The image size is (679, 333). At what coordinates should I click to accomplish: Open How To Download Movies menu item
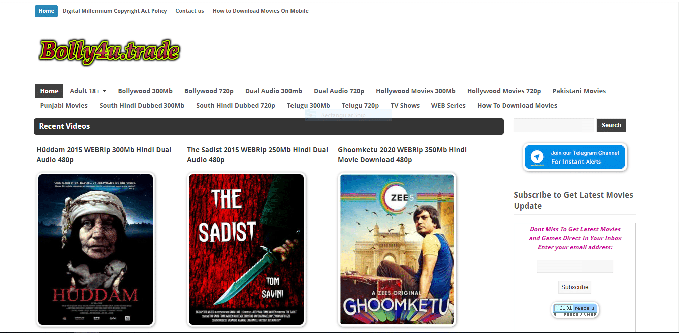point(517,105)
